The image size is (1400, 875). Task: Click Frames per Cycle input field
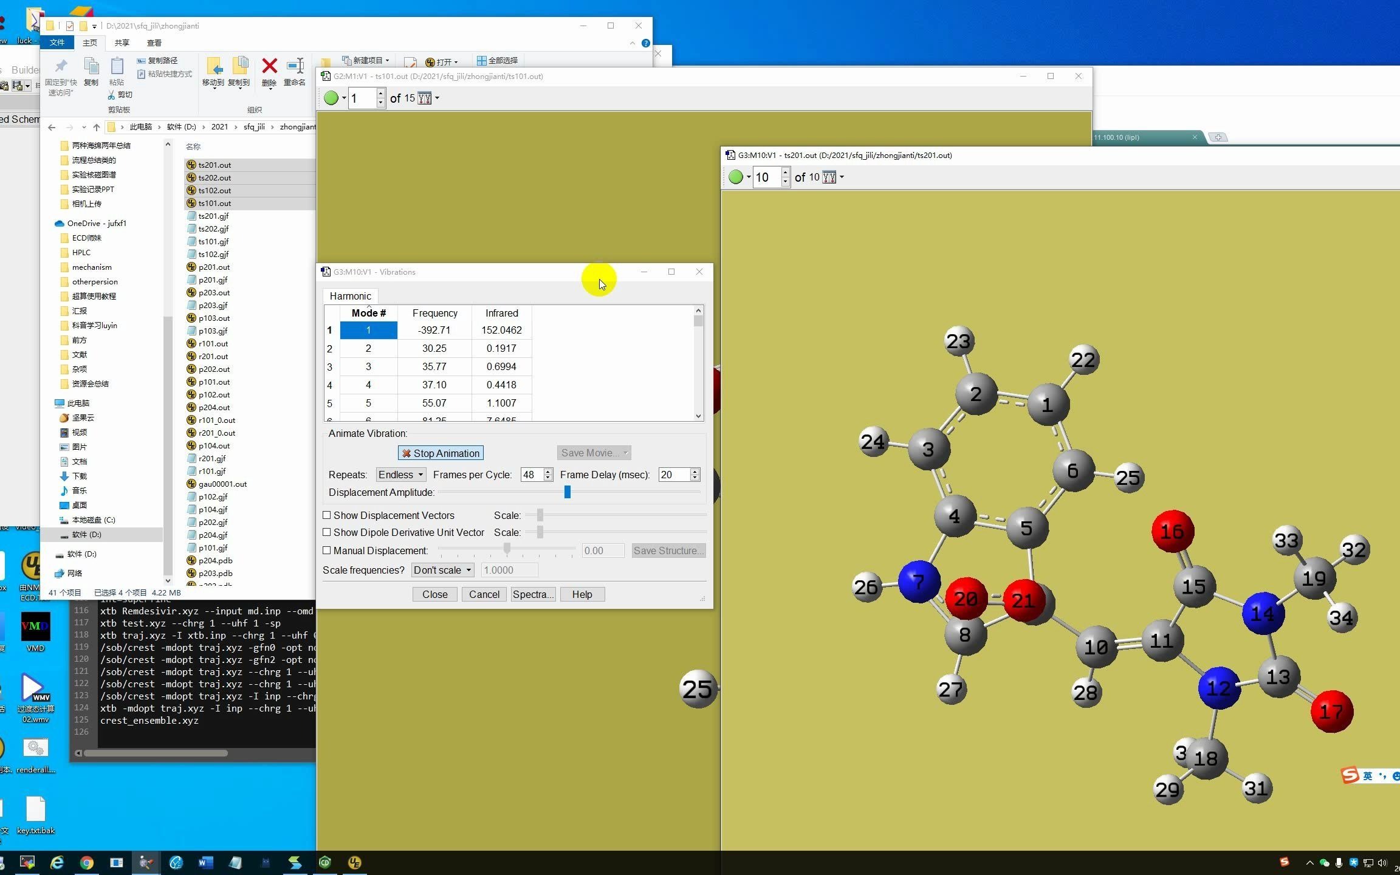click(x=532, y=475)
